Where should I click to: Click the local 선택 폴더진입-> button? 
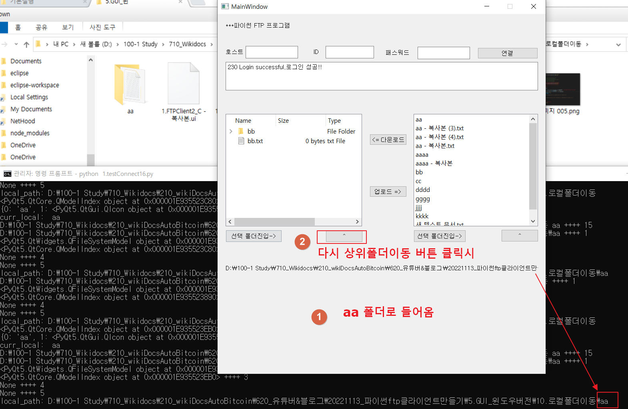click(254, 236)
